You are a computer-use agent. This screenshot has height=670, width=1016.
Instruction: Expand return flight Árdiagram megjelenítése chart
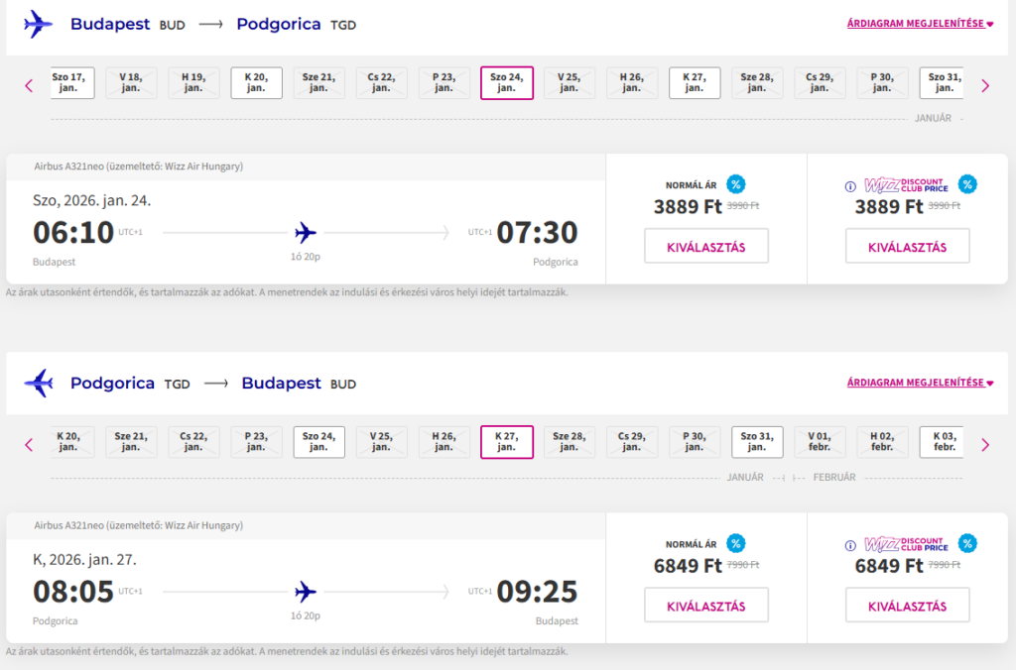[920, 383]
